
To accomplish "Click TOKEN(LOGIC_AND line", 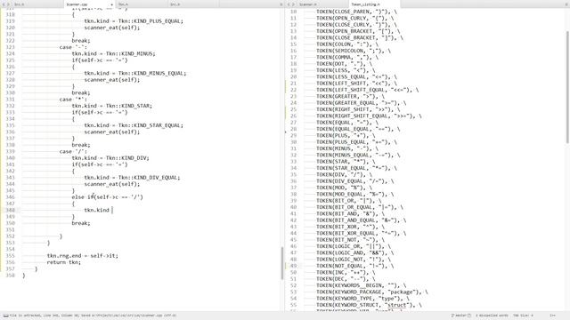I will coord(355,253).
